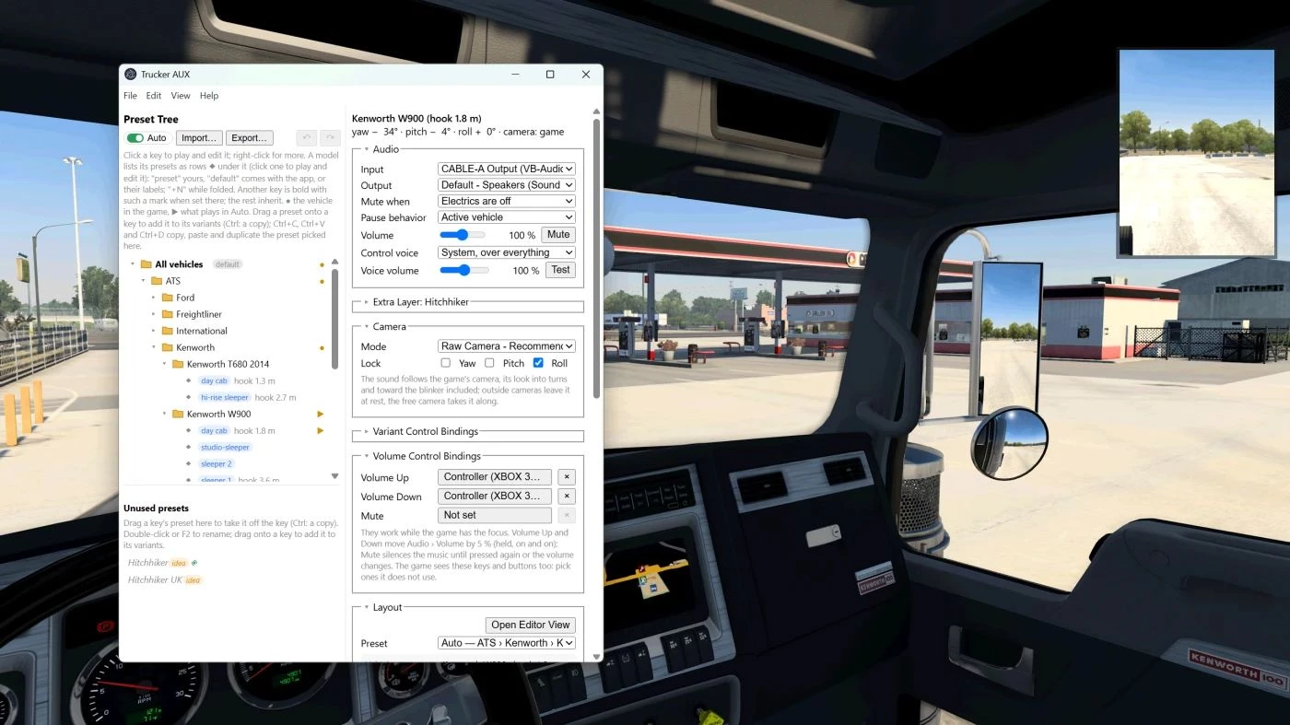Open the Mute when dropdown
This screenshot has width=1290, height=725.
tap(507, 201)
